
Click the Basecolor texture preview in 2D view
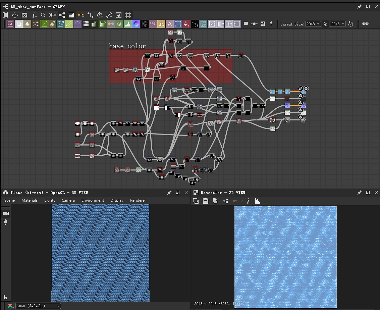point(285,257)
